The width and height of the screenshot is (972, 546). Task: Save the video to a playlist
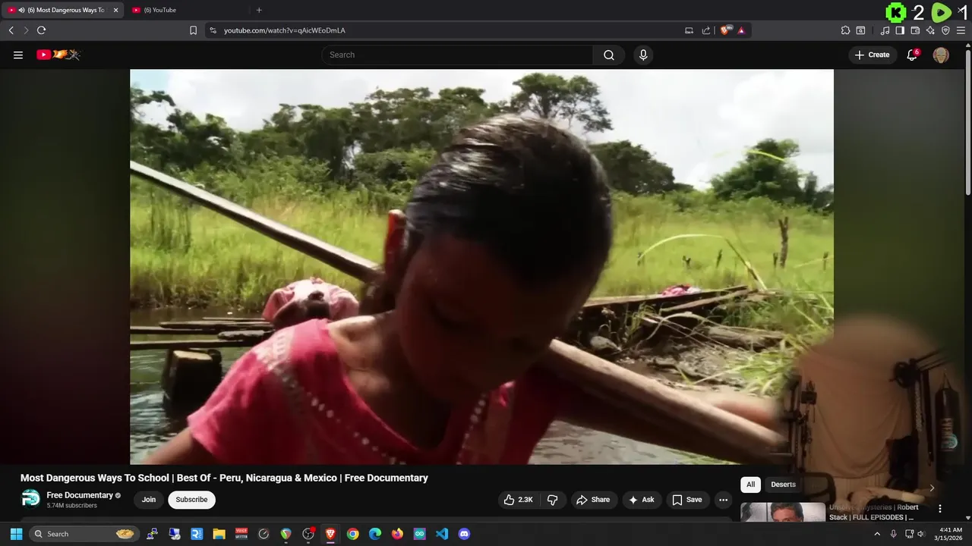pyautogui.click(x=687, y=500)
